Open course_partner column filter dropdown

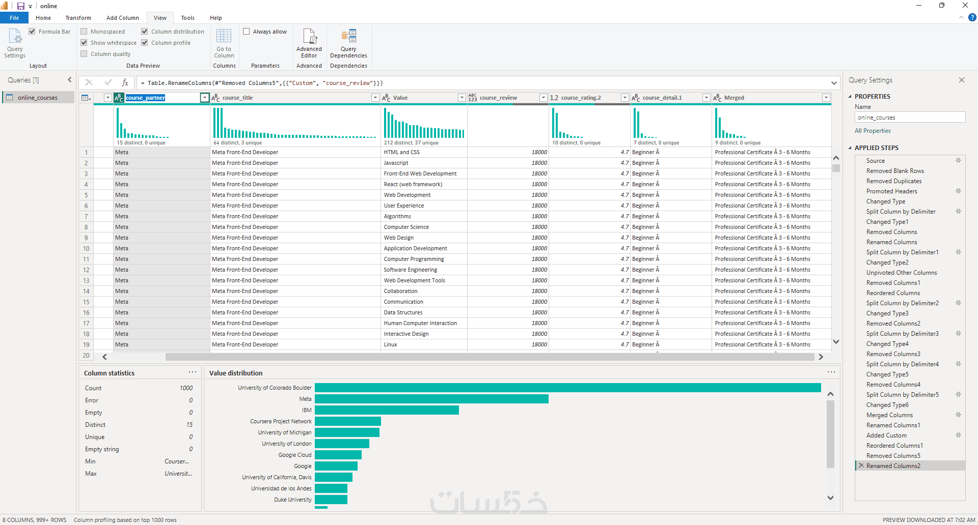click(x=204, y=98)
